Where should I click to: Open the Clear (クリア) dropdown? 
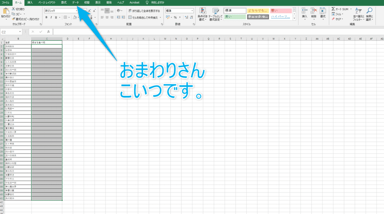pos(337,19)
